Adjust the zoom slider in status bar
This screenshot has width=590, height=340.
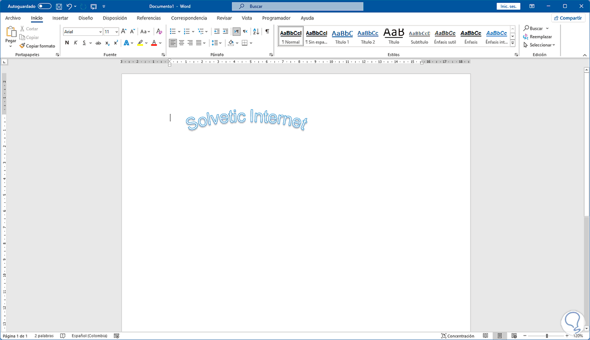click(x=548, y=336)
